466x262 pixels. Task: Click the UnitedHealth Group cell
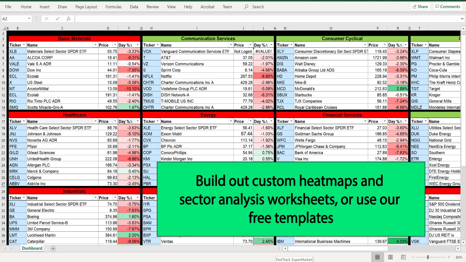tap(62, 159)
